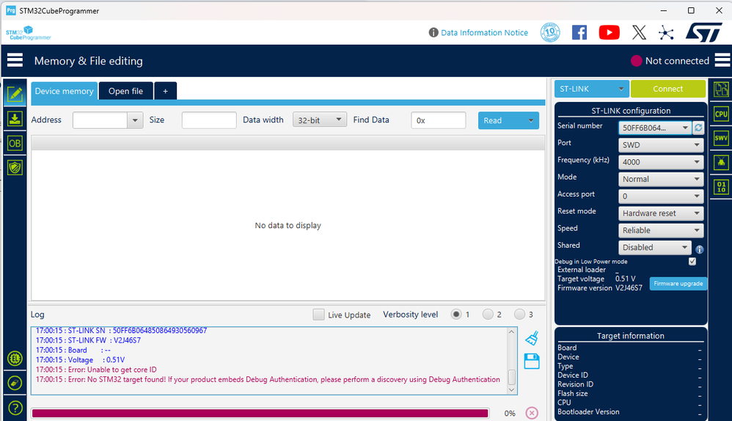Click the log scrollbar up arrow

[512, 332]
